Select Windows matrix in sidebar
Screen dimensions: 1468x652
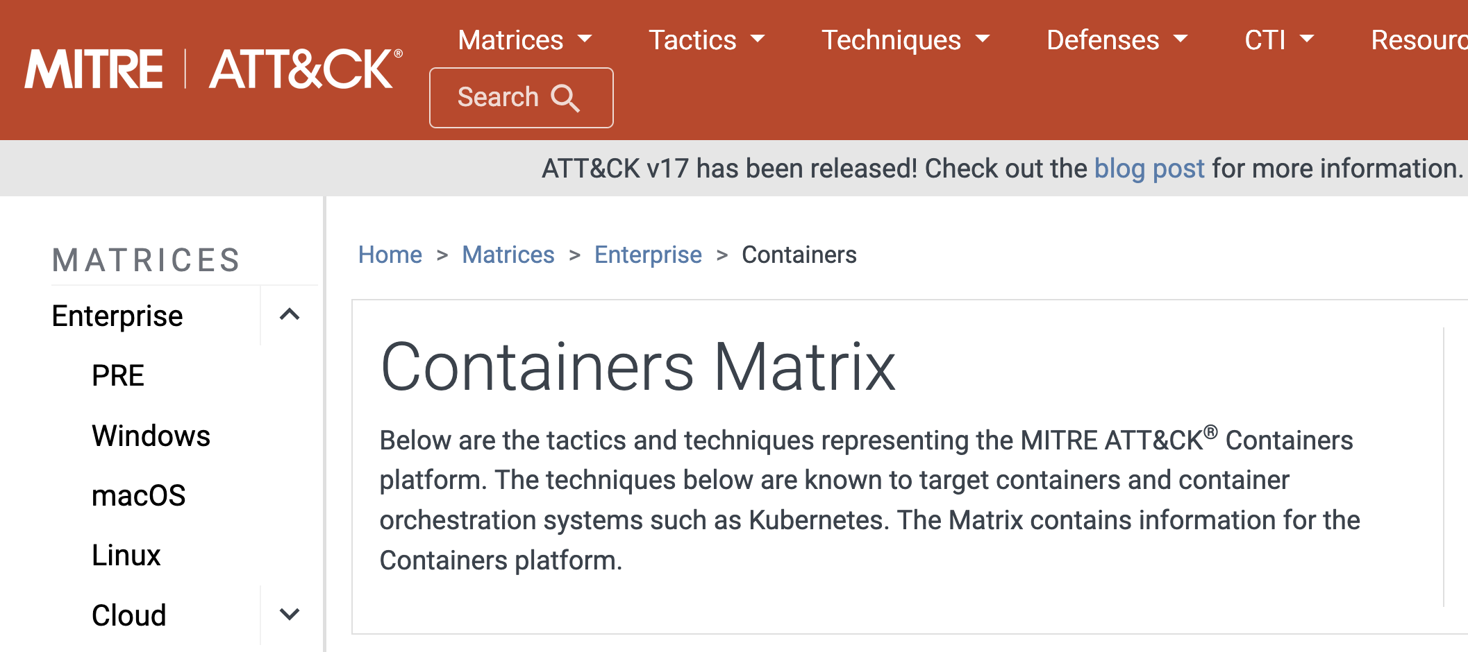(x=151, y=436)
